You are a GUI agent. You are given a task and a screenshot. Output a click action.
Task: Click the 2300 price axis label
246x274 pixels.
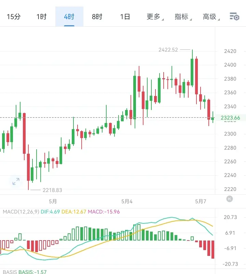point(230,134)
